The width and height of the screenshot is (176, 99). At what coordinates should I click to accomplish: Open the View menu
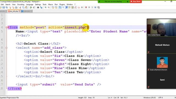coord(14,4)
